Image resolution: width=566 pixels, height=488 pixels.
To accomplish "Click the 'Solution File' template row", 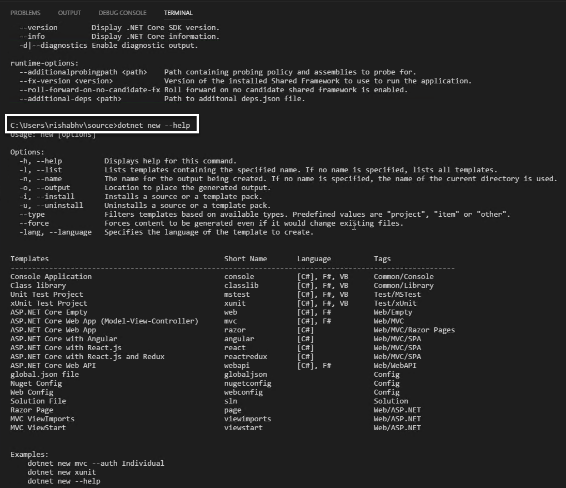I will pos(38,401).
